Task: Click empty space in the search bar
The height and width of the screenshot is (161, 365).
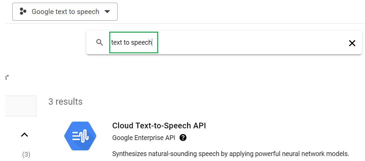Action: pyautogui.click(x=250, y=43)
